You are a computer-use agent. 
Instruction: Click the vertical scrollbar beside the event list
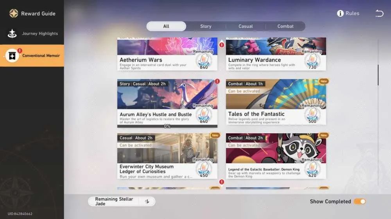point(378,75)
